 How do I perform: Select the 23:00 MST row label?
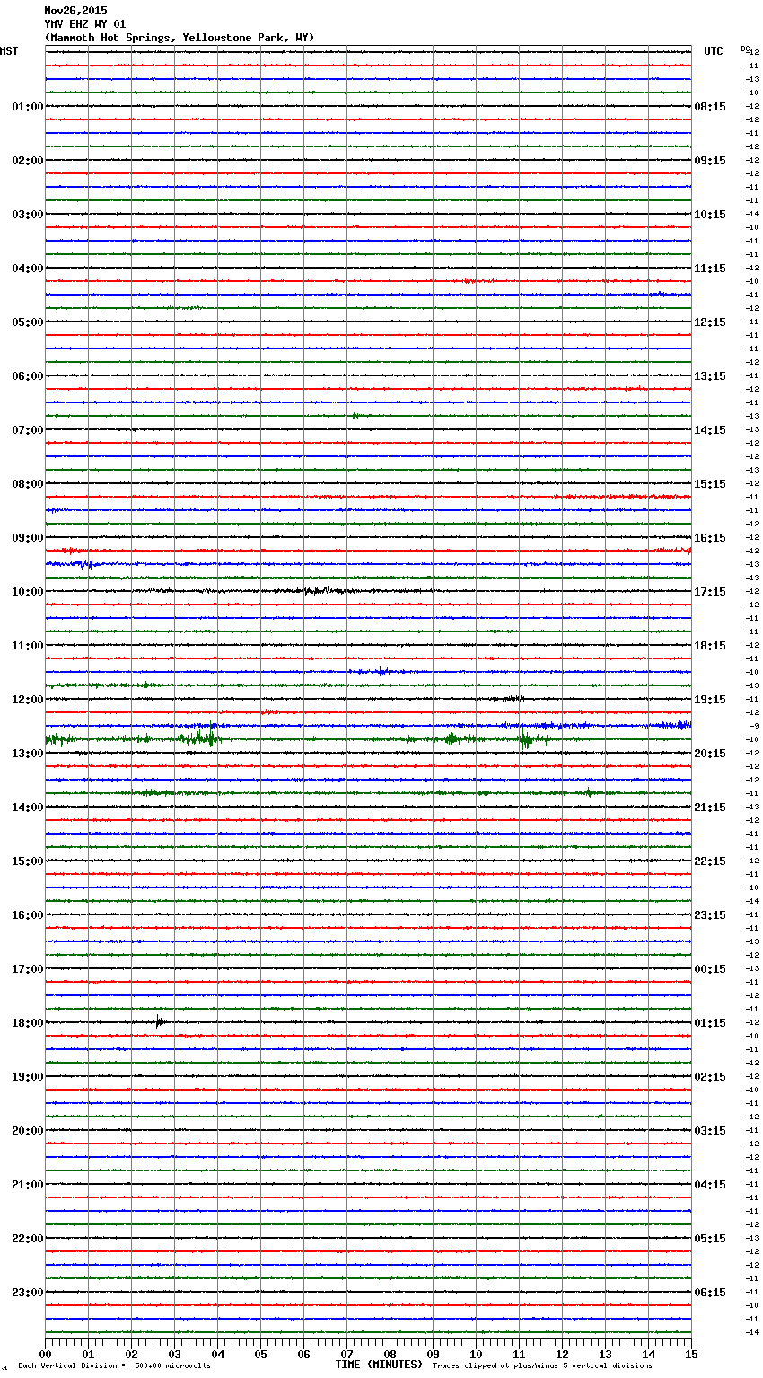point(28,1293)
